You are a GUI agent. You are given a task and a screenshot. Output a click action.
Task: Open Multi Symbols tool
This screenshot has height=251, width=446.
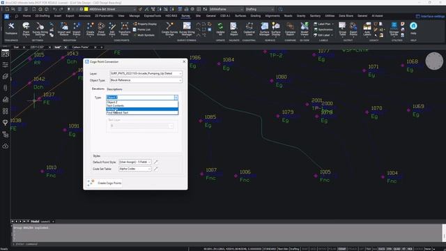(144, 36)
